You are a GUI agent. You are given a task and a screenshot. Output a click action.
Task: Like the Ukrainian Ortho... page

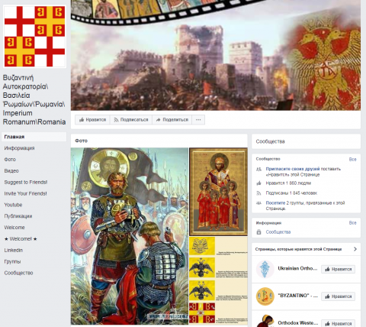click(x=338, y=269)
